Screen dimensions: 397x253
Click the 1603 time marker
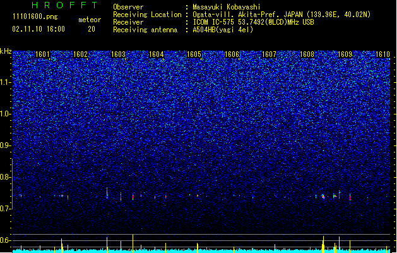[x=118, y=54]
